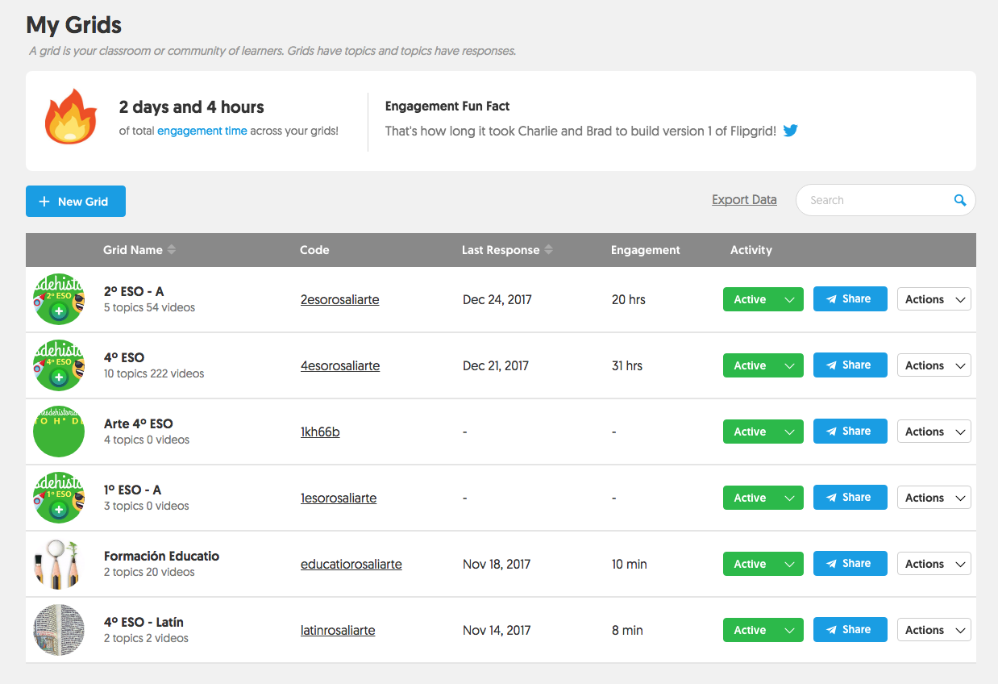The image size is (998, 684).
Task: Click the Export Data link
Action: [744, 200]
